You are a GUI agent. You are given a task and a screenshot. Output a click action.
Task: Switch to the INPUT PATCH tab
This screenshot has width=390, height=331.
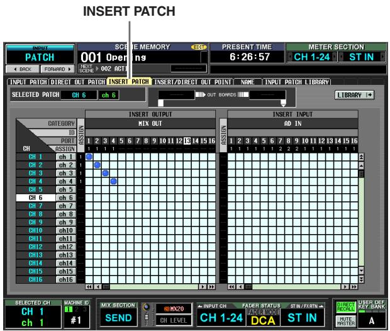28,82
